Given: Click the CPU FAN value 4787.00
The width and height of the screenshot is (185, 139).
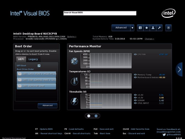Looking at the screenshot, I should pos(163,54).
